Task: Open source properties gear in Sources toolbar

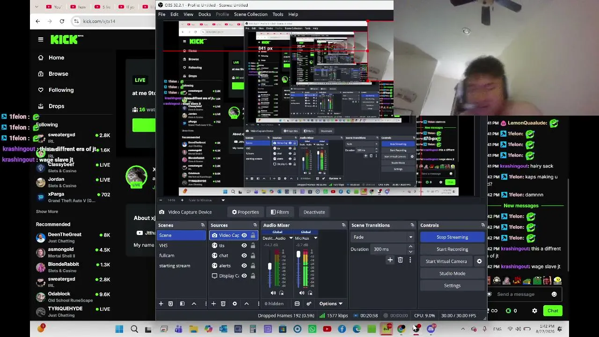Action: point(235,304)
